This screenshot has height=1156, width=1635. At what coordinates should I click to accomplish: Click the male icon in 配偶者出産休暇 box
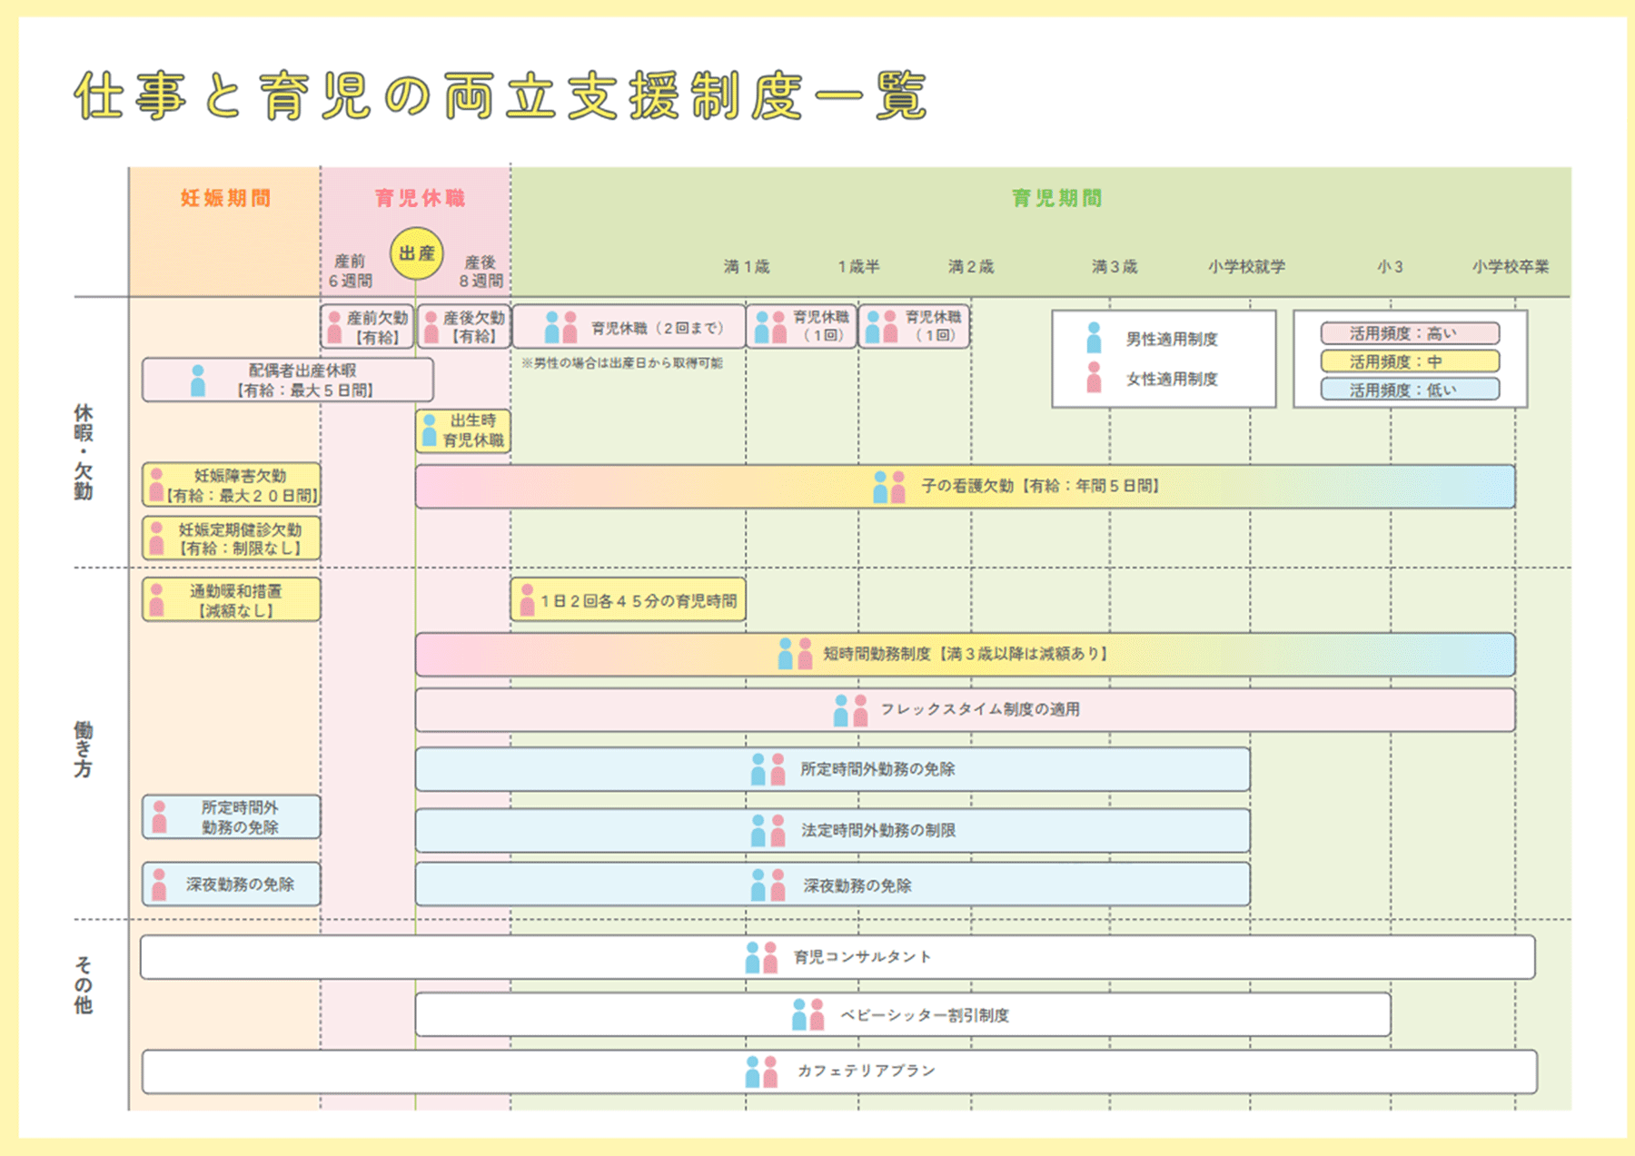[198, 380]
